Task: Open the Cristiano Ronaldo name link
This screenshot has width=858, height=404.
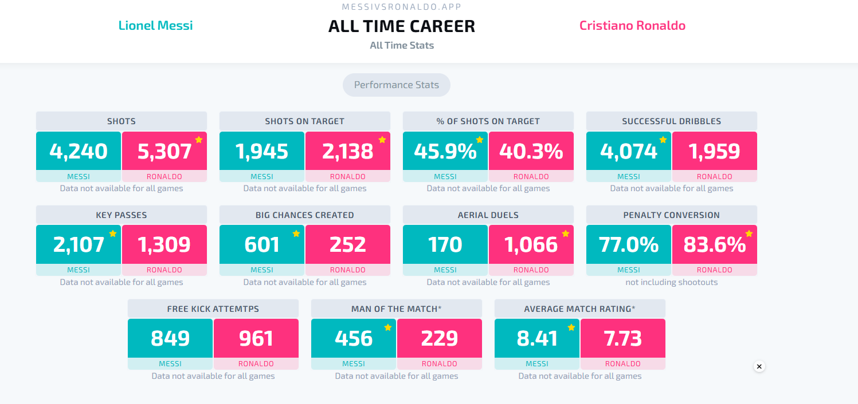Action: click(632, 26)
